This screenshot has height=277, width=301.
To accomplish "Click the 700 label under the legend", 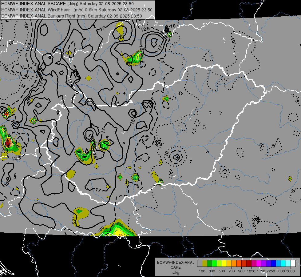I will click(232, 271).
